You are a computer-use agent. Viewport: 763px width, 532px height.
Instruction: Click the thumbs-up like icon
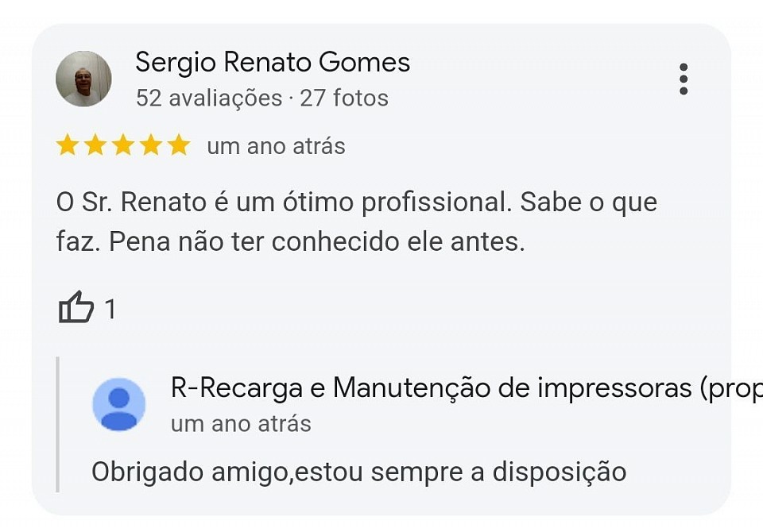[76, 306]
